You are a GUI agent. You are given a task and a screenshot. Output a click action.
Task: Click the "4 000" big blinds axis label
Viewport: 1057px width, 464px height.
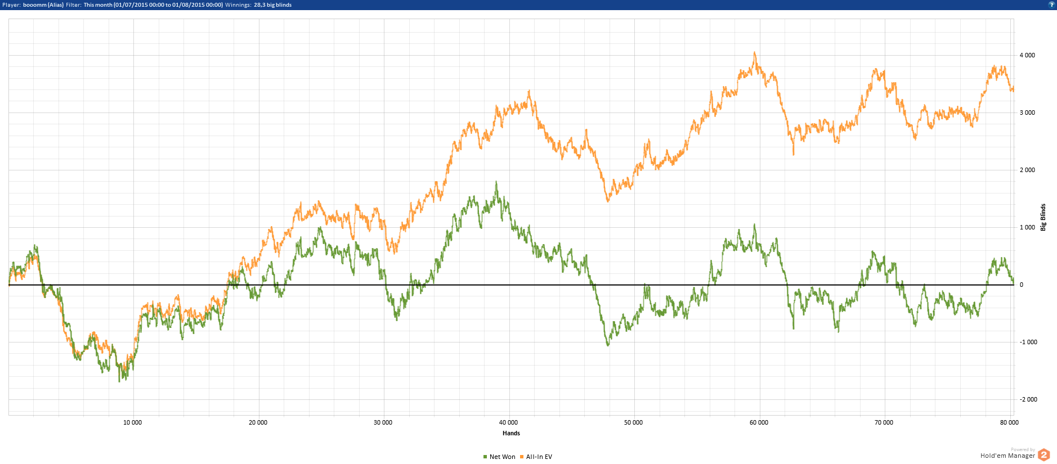coord(1027,55)
